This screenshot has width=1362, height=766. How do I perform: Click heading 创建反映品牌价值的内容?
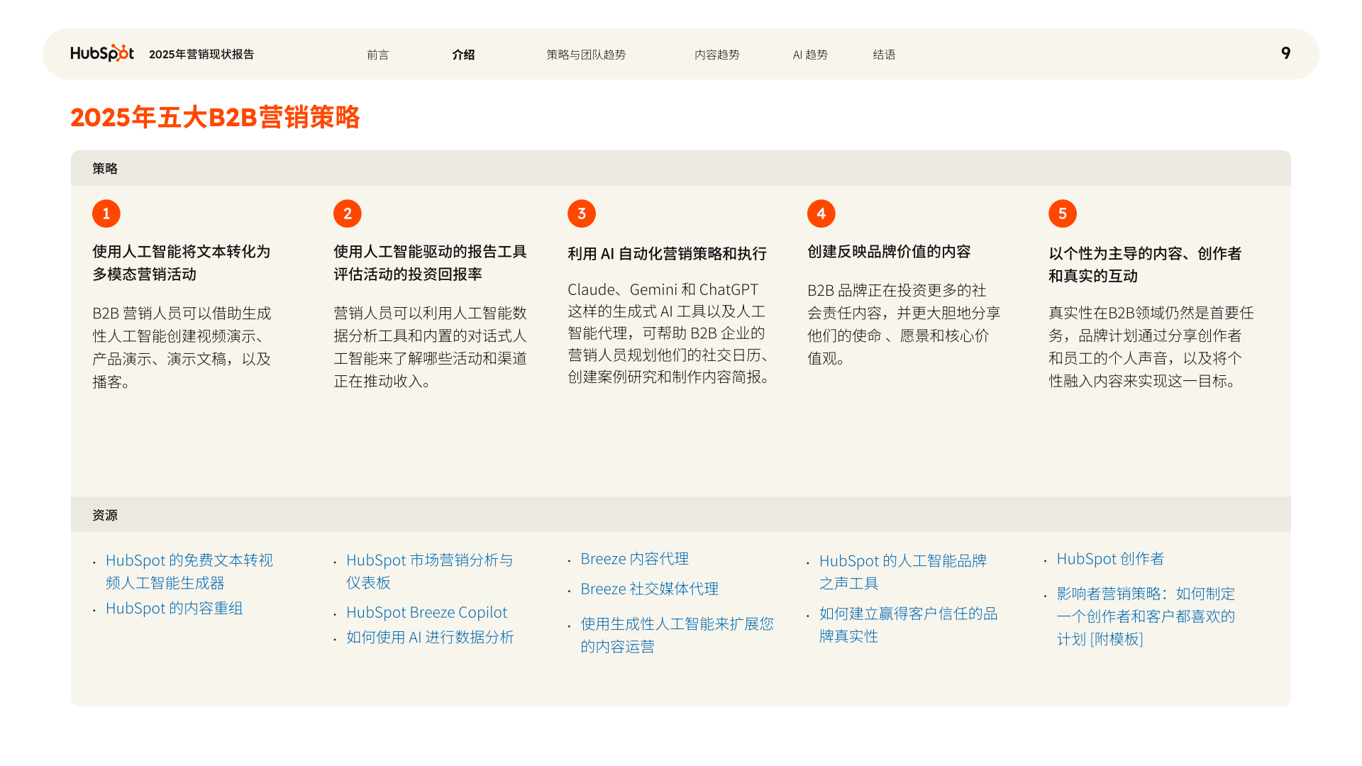click(x=889, y=252)
